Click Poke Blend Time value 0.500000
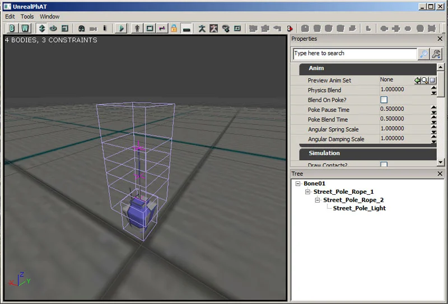448x304 pixels. [392, 119]
